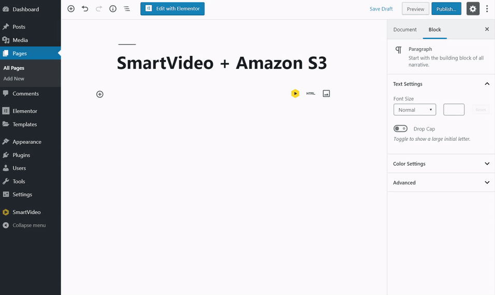Open the block navigation icon
Screen dimensions: 495x295
(x=127, y=9)
